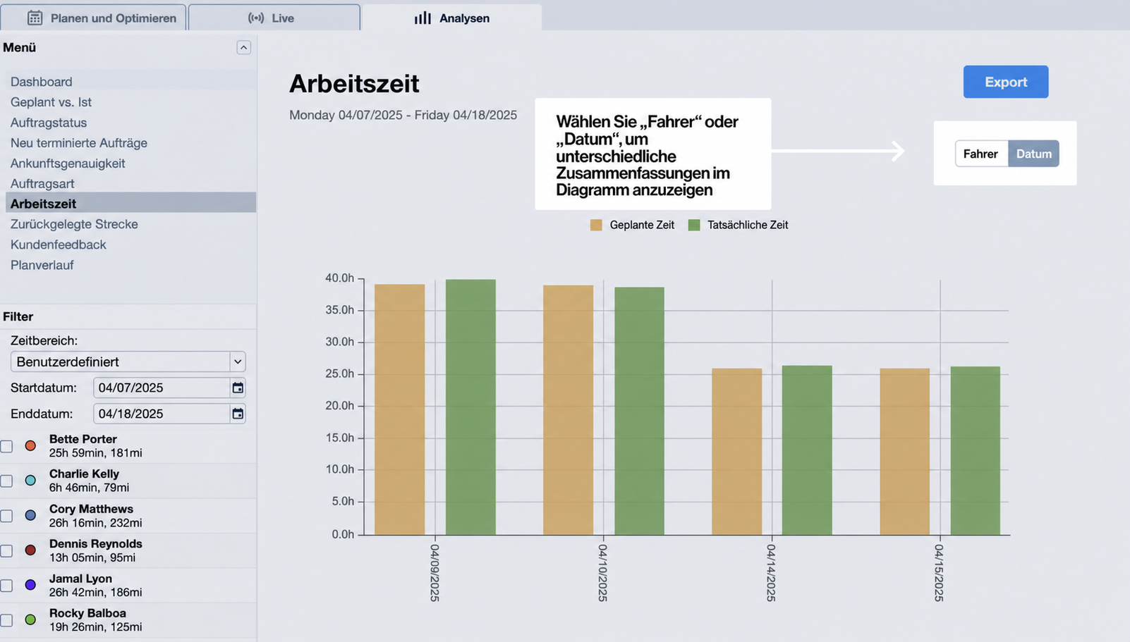
Task: Select Ankunftsgenauigkeit in the menu
Action: coord(68,163)
